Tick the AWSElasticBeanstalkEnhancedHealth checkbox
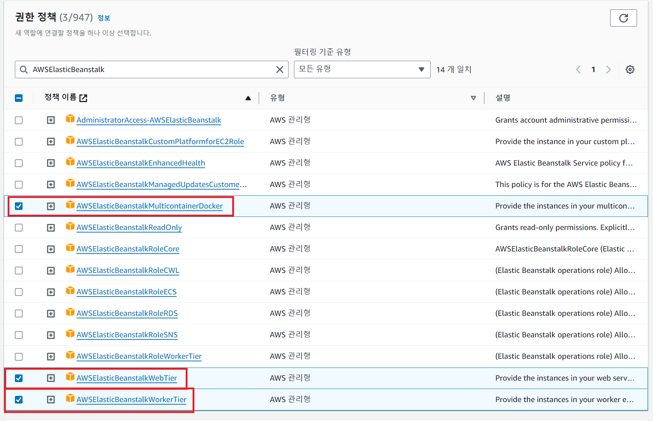Screen dimensions: 653x421 point(19,163)
